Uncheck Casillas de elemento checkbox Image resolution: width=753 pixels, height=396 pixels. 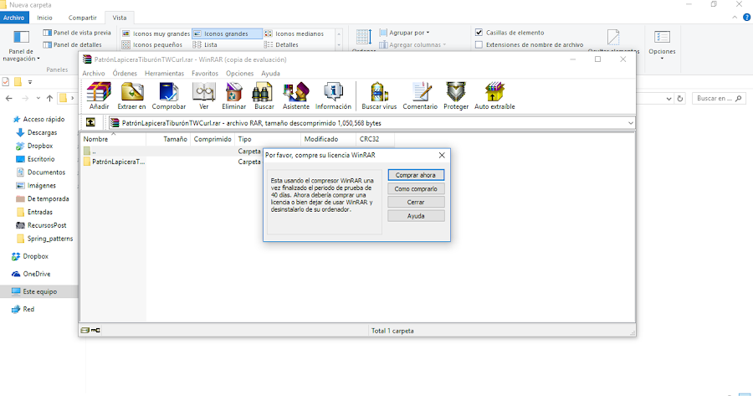(479, 32)
